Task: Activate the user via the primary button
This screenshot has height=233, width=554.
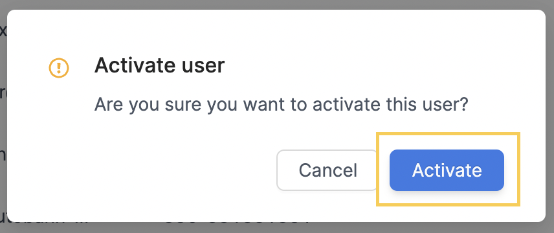Action: pos(447,170)
